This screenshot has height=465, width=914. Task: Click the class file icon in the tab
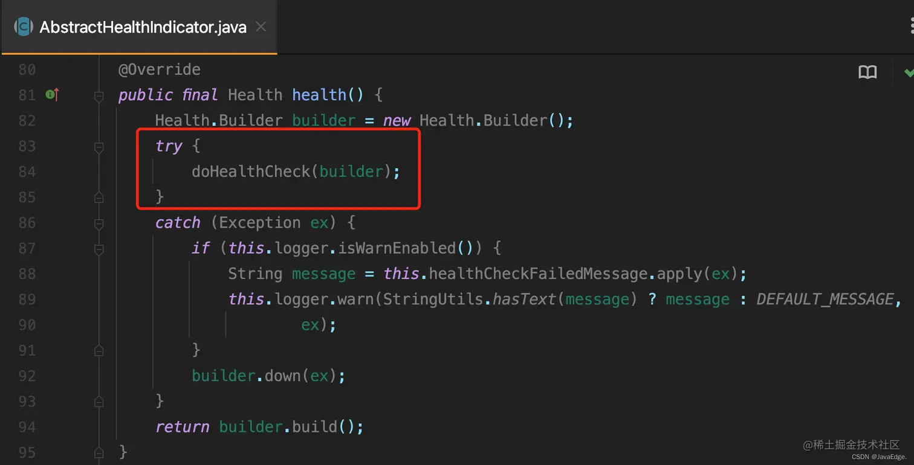[24, 27]
